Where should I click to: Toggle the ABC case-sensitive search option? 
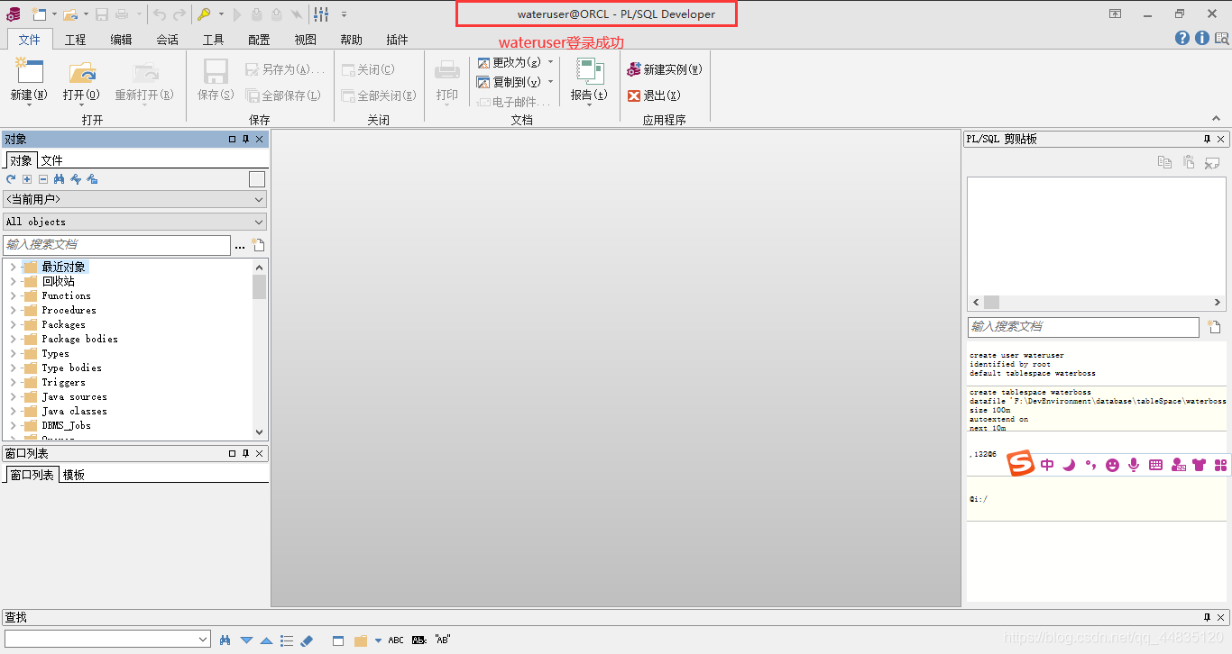[x=396, y=640]
